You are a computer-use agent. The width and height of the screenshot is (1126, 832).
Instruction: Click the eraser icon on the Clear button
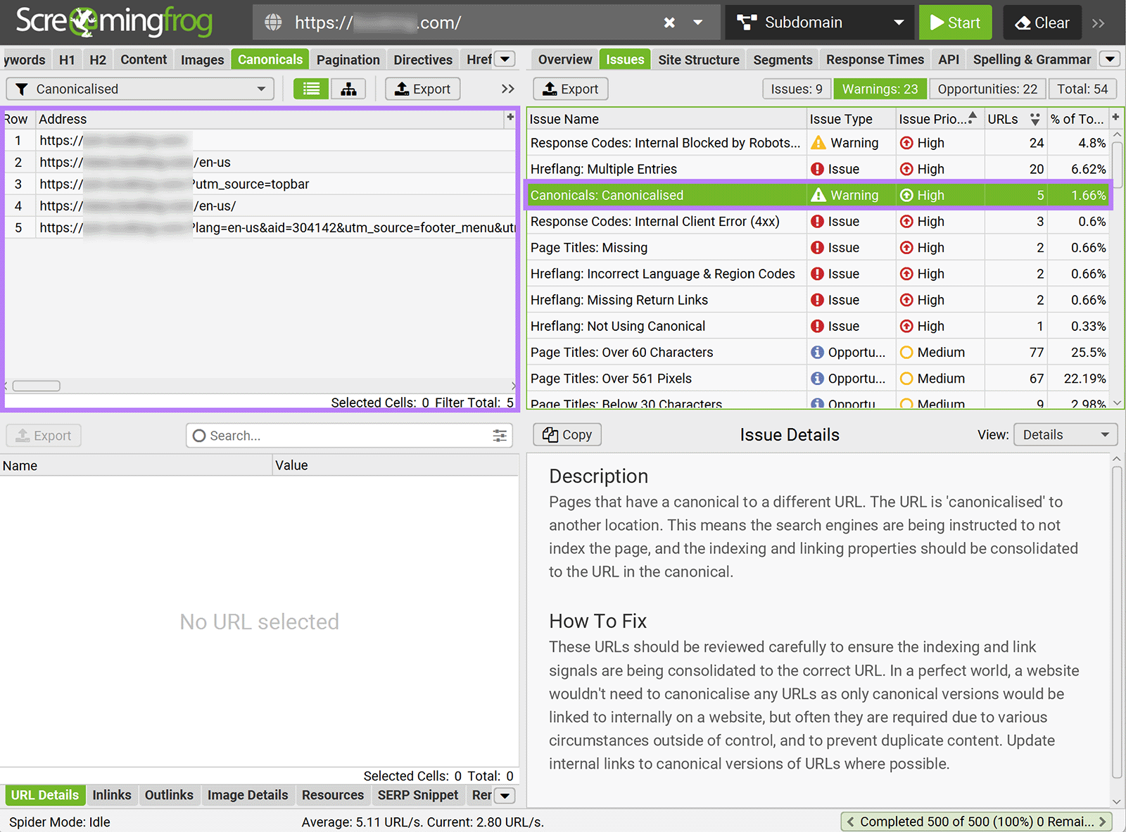click(1025, 22)
